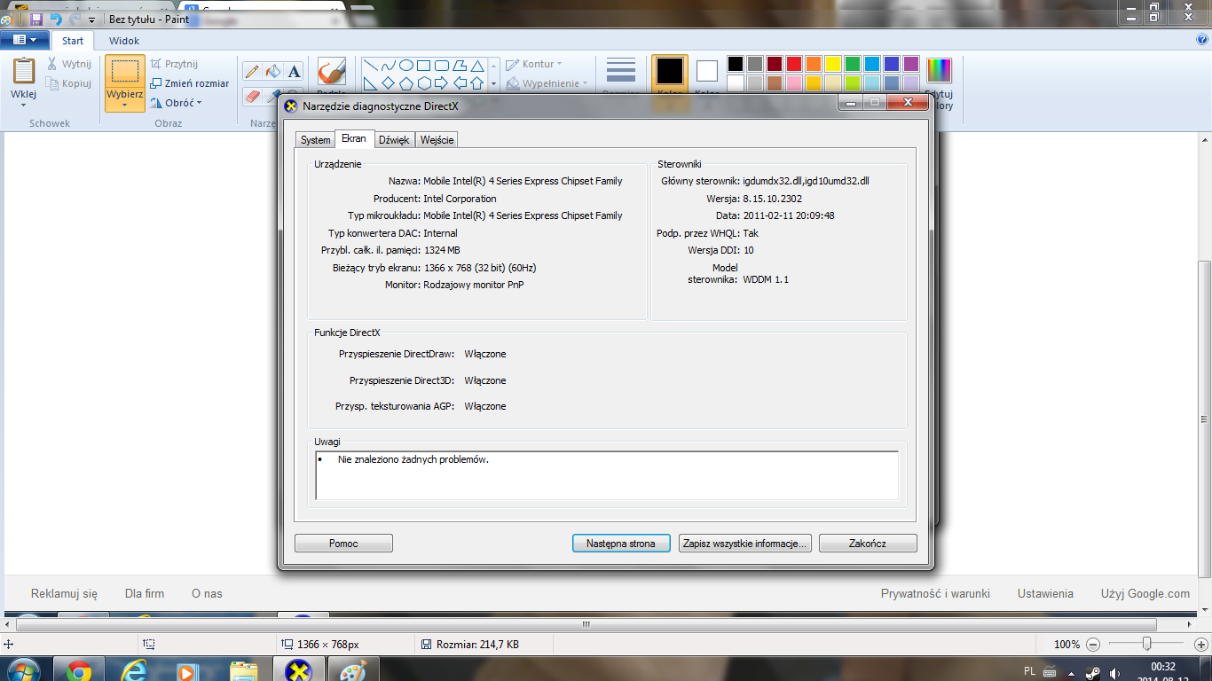Switch to the Widok ribbon tab
Screen dimensions: 1212x681
124,41
